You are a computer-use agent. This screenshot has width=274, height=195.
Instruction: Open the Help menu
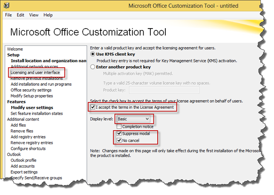click(48, 15)
